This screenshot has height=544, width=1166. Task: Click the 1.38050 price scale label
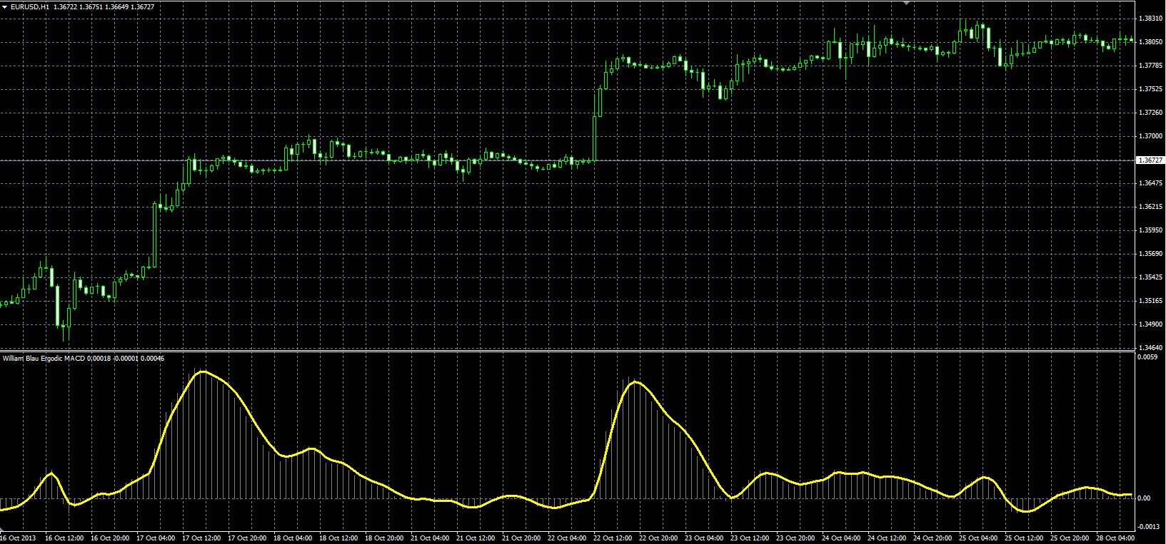(1151, 42)
